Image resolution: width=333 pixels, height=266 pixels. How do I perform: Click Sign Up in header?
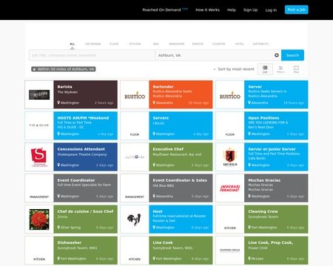pos(250,10)
